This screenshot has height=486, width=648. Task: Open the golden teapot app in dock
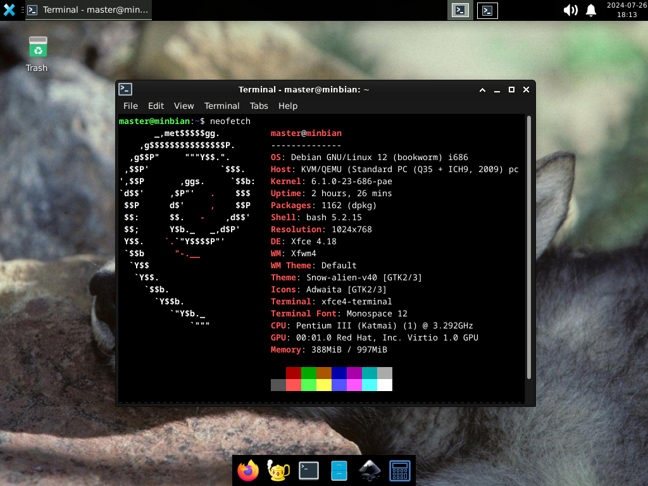(x=278, y=470)
